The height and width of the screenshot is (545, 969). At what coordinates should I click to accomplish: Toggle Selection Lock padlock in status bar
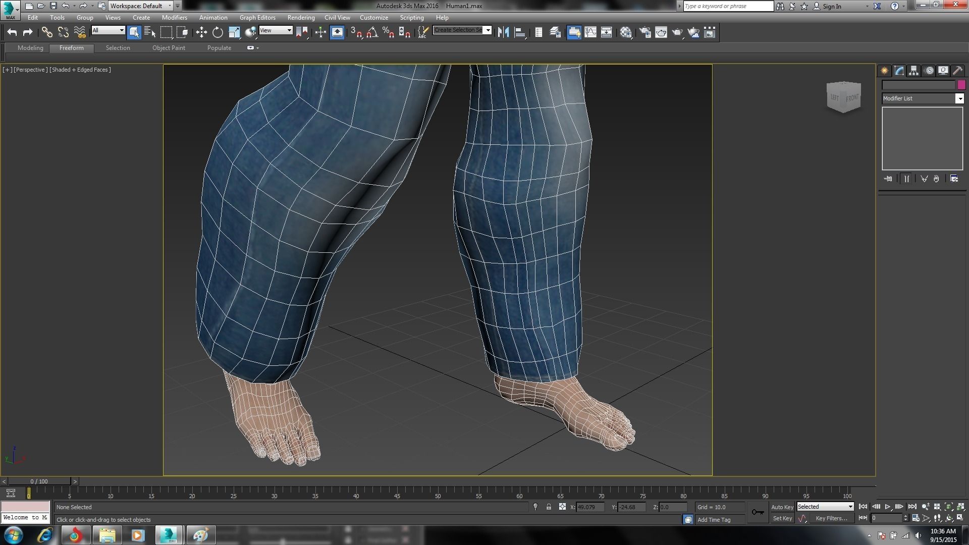click(x=549, y=507)
